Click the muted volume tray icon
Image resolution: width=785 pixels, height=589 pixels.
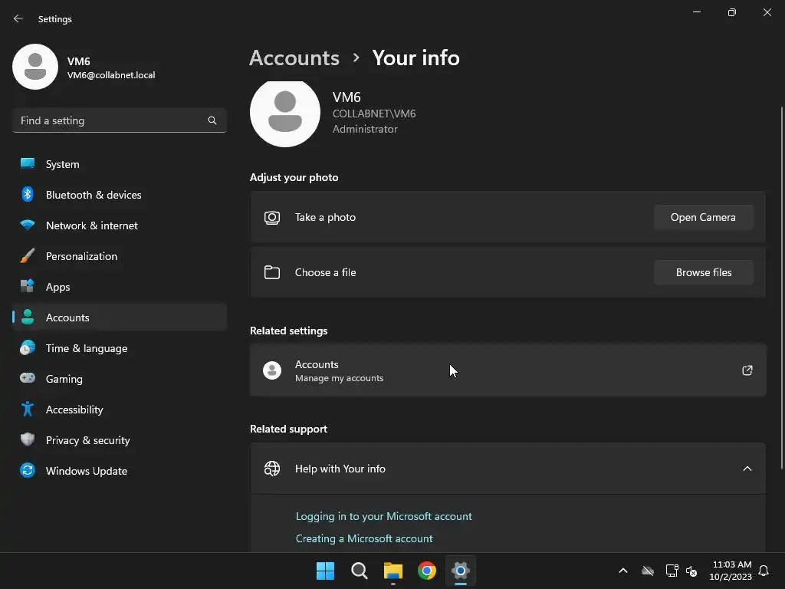(691, 571)
